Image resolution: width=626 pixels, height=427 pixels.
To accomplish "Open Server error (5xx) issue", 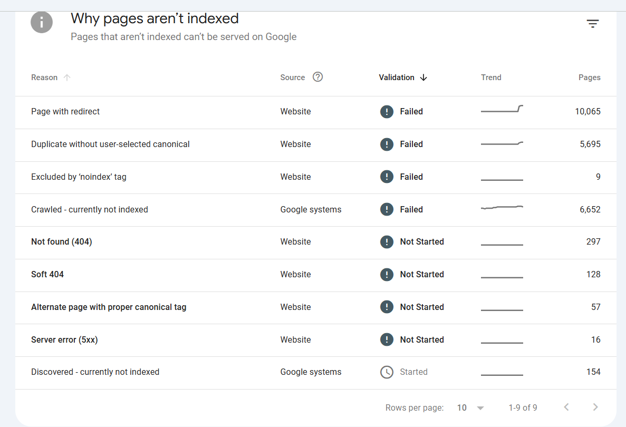I will click(x=316, y=341).
